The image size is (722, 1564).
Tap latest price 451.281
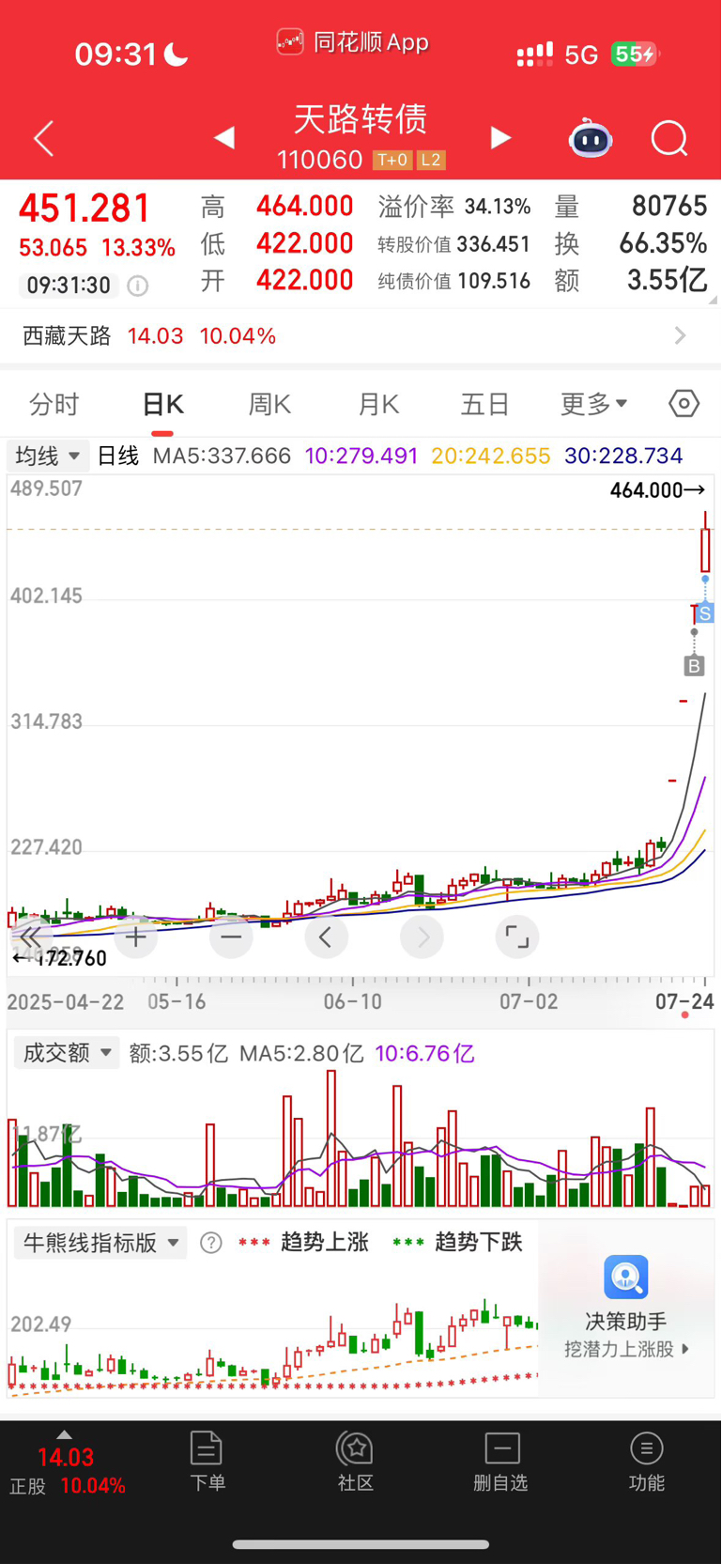tap(85, 208)
